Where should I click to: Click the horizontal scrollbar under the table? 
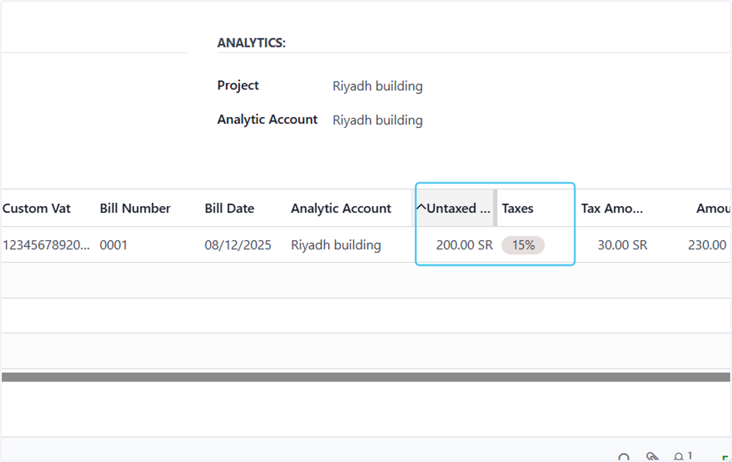click(366, 377)
